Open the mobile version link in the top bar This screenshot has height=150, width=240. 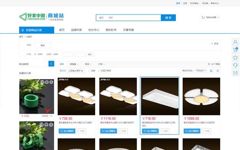[x=205, y=3]
